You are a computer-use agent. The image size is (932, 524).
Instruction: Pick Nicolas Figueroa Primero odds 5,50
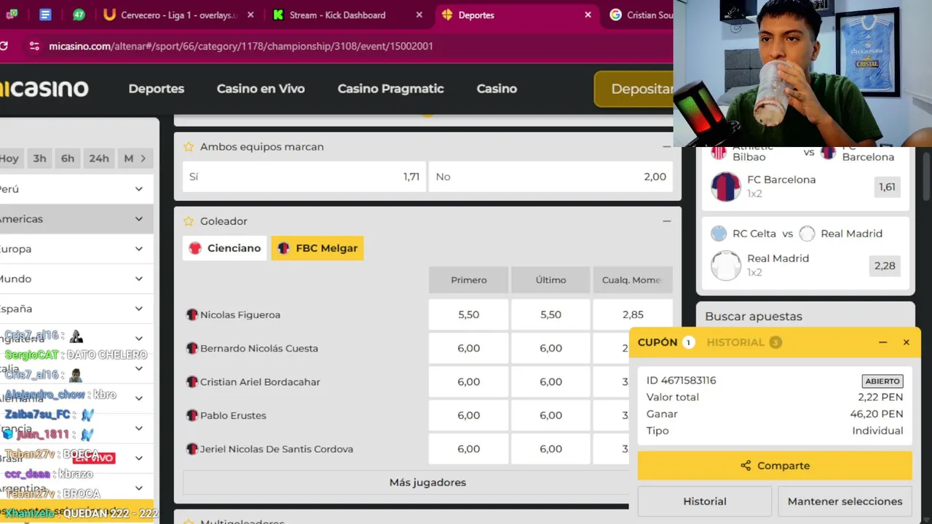tap(468, 314)
